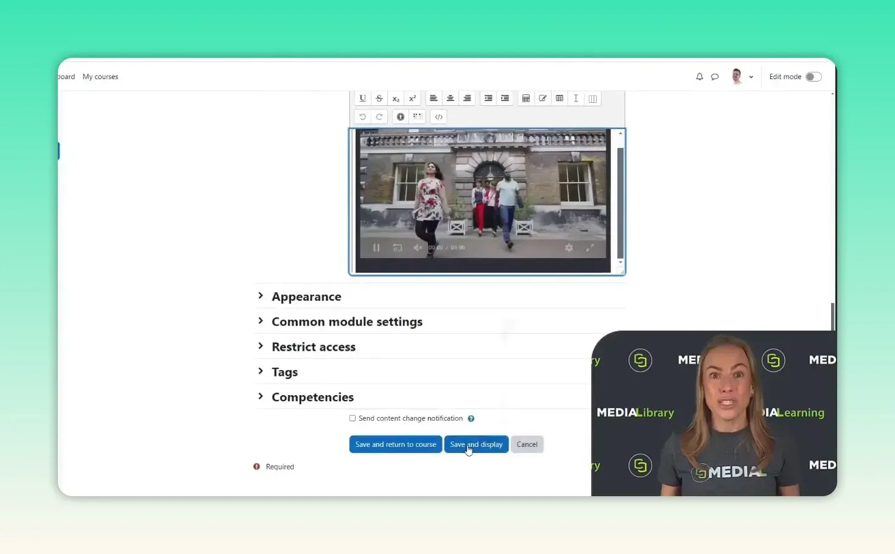Switch the embedded video to fullscreen
This screenshot has width=895, height=554.
(590, 248)
